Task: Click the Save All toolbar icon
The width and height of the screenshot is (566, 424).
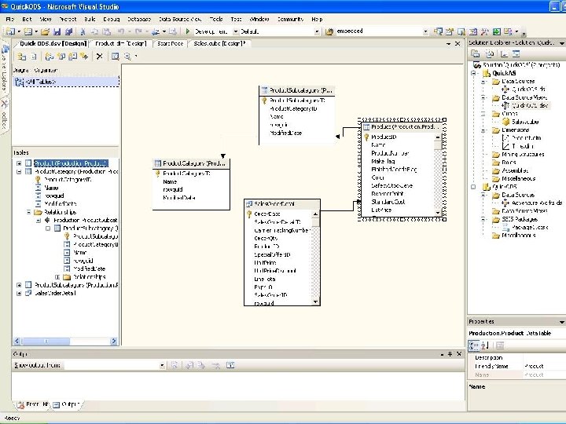Action: [68, 31]
